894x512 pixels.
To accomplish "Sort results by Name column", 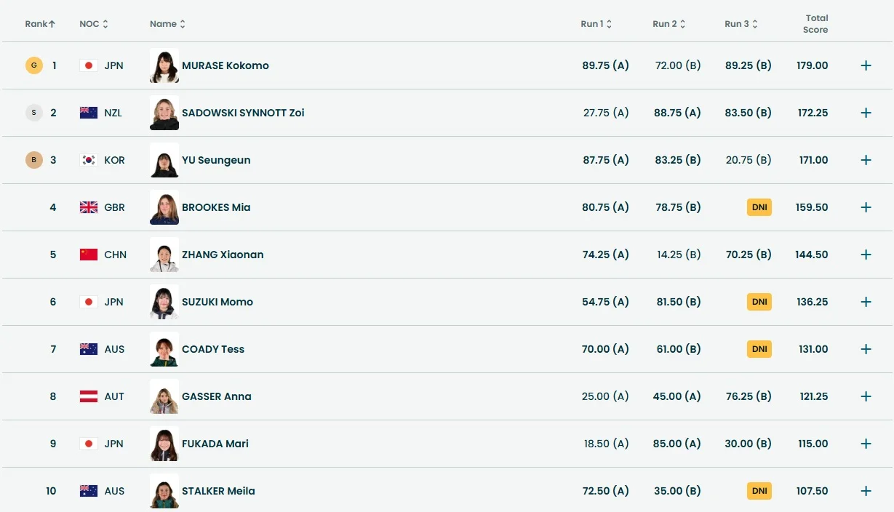I will [167, 24].
